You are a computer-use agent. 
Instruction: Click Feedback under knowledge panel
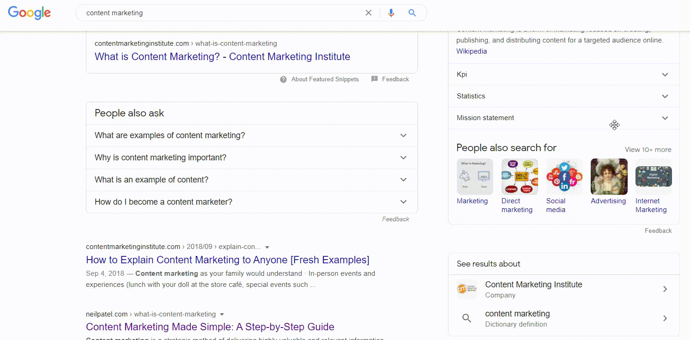[658, 231]
